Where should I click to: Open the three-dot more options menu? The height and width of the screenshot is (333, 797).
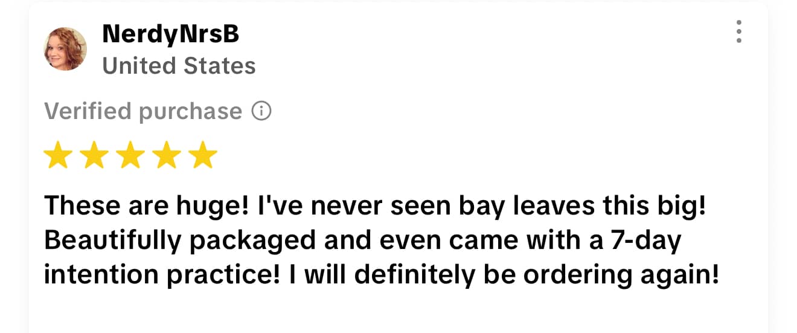738,31
